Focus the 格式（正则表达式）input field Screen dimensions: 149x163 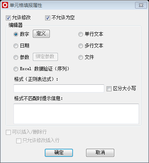pos(59,88)
